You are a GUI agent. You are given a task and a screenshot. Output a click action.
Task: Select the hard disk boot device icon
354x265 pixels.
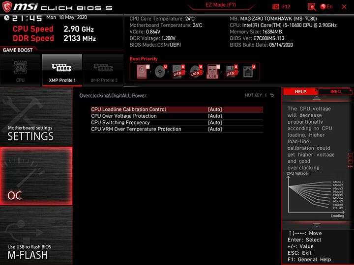(143, 72)
